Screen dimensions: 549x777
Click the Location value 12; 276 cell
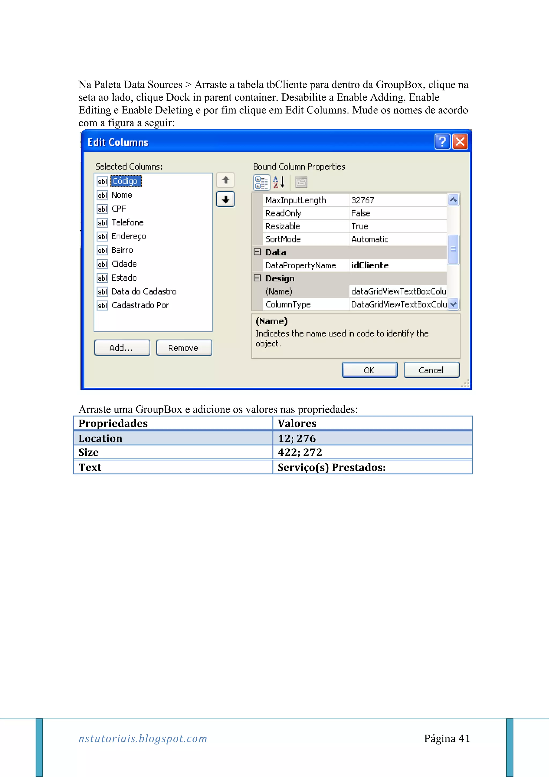tap(372, 438)
